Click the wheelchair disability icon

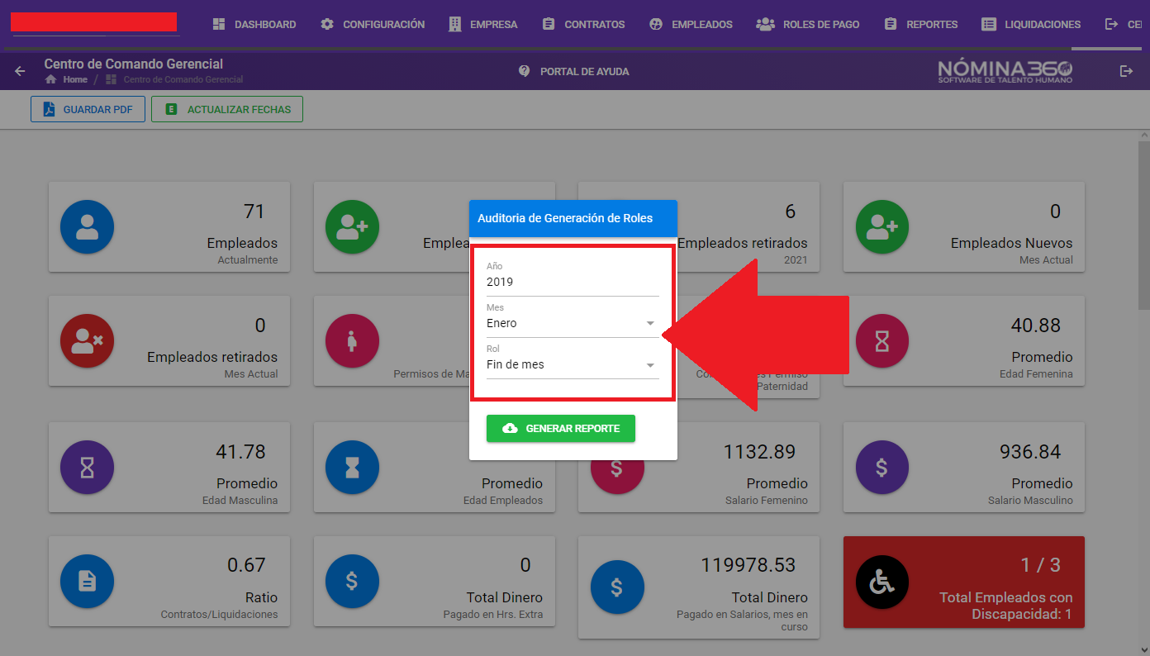pyautogui.click(x=882, y=582)
